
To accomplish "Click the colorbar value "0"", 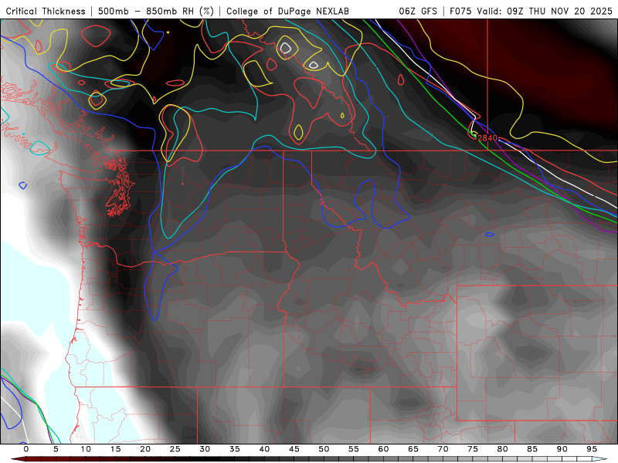I will click(26, 449).
